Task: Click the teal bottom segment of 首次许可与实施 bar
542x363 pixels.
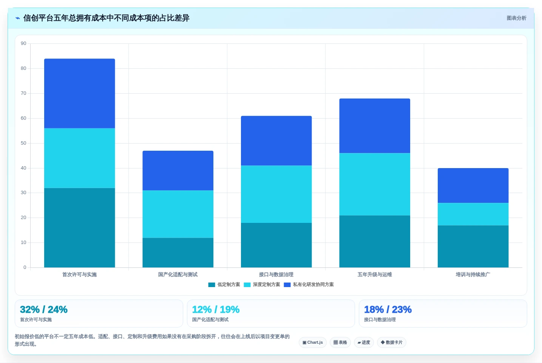Action: point(80,228)
